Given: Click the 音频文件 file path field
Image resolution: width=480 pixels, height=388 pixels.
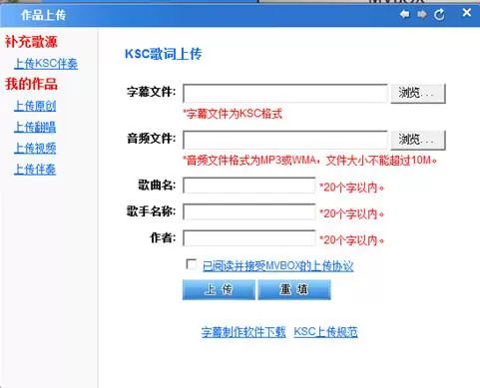Looking at the screenshot, I should click(285, 140).
